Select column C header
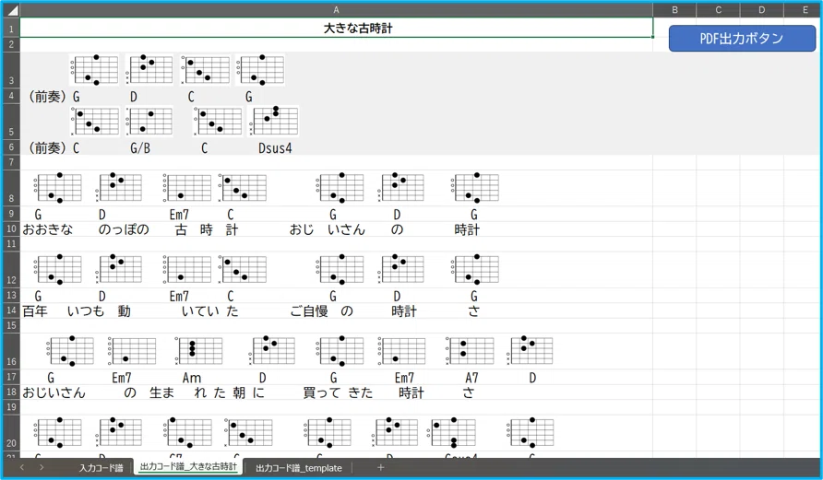The height and width of the screenshot is (480, 823). click(718, 10)
